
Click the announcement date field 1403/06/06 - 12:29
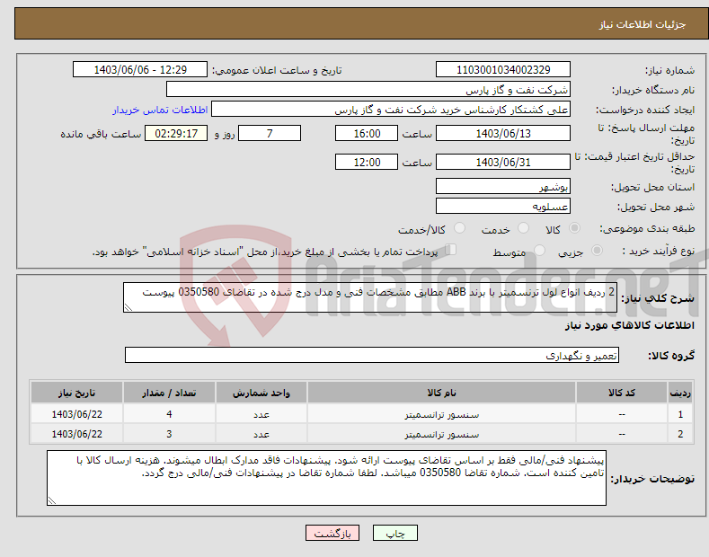139,70
